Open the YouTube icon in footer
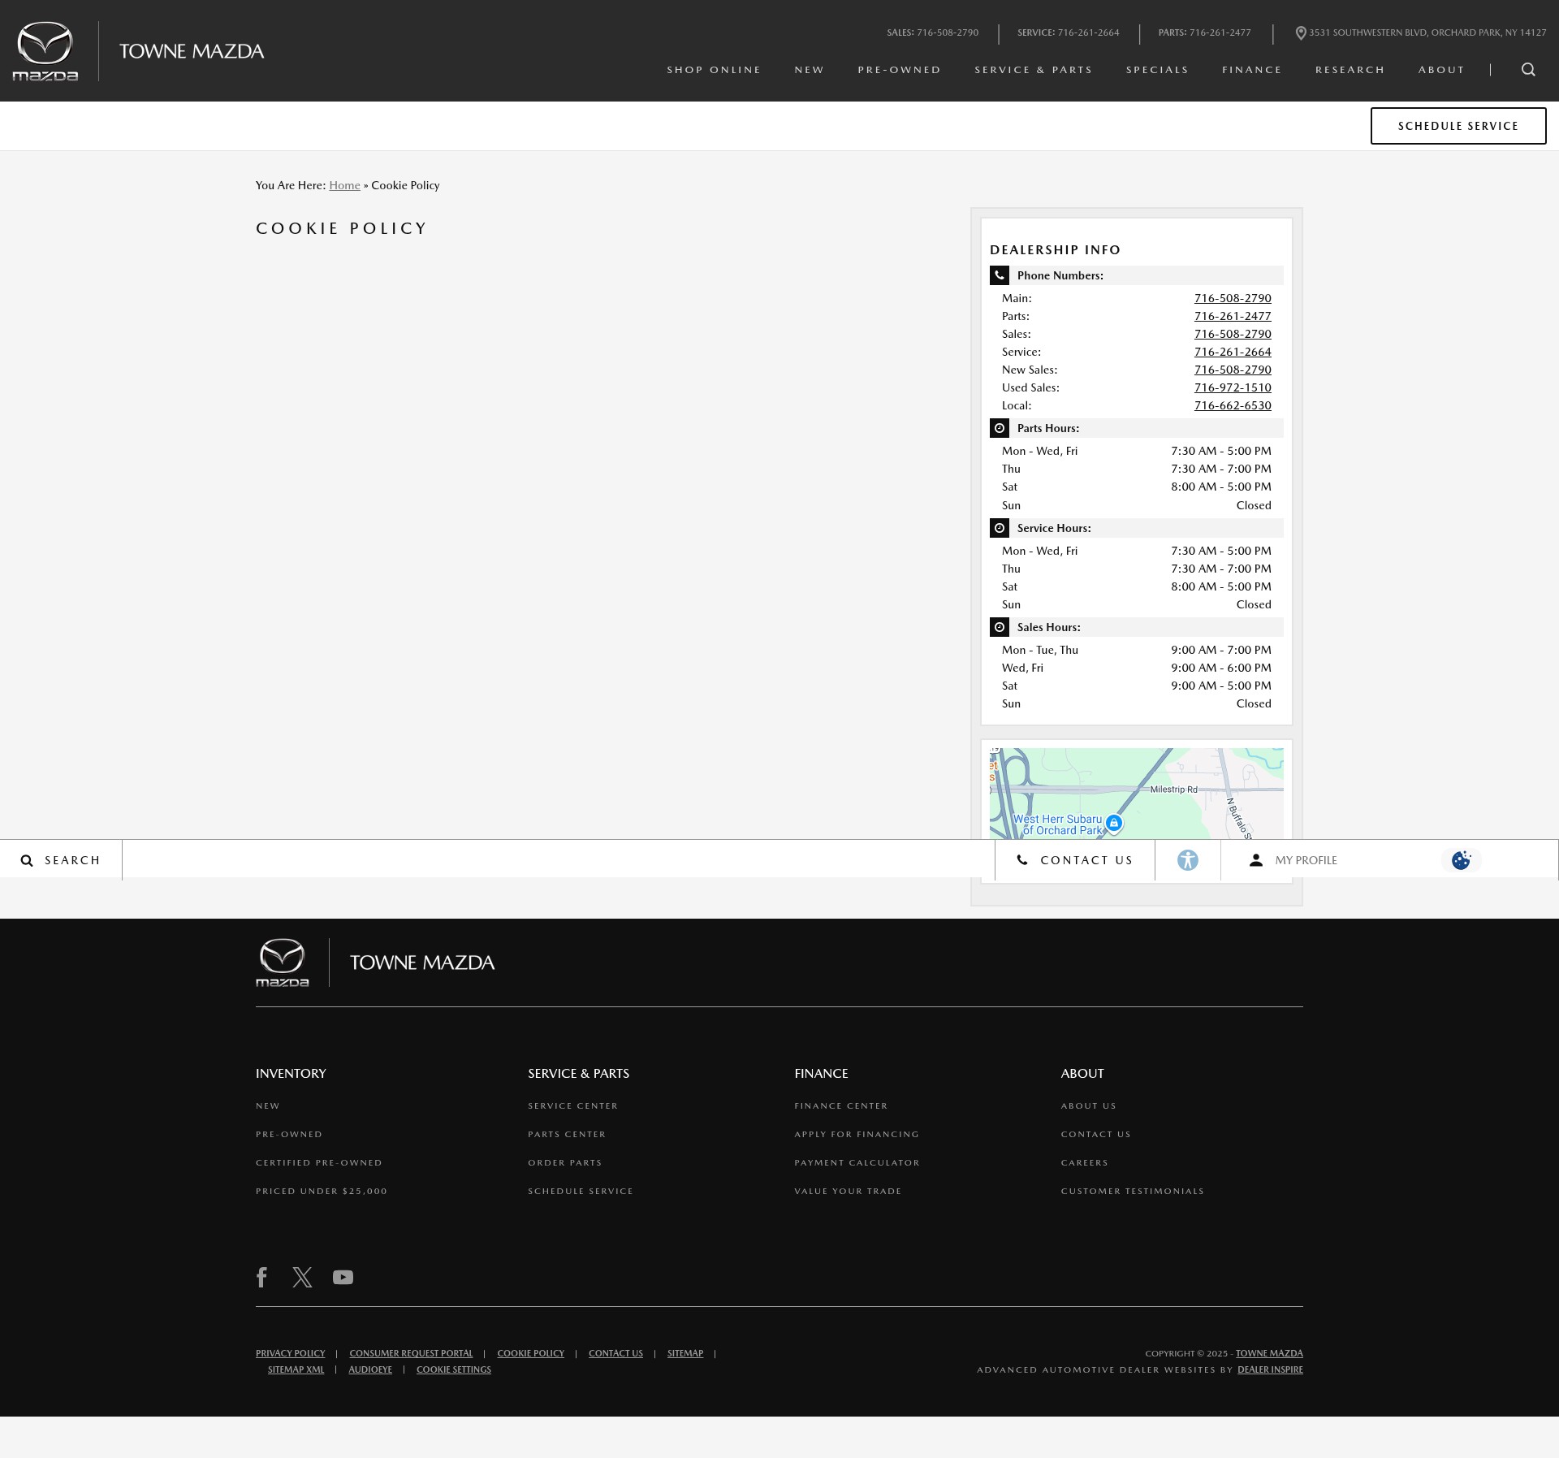The height and width of the screenshot is (1458, 1559). click(343, 1278)
